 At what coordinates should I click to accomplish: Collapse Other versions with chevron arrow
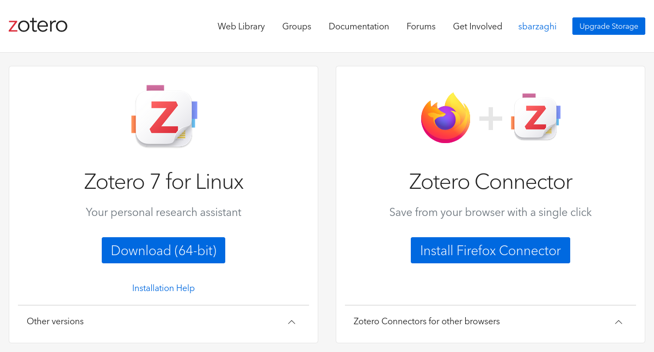click(x=292, y=322)
